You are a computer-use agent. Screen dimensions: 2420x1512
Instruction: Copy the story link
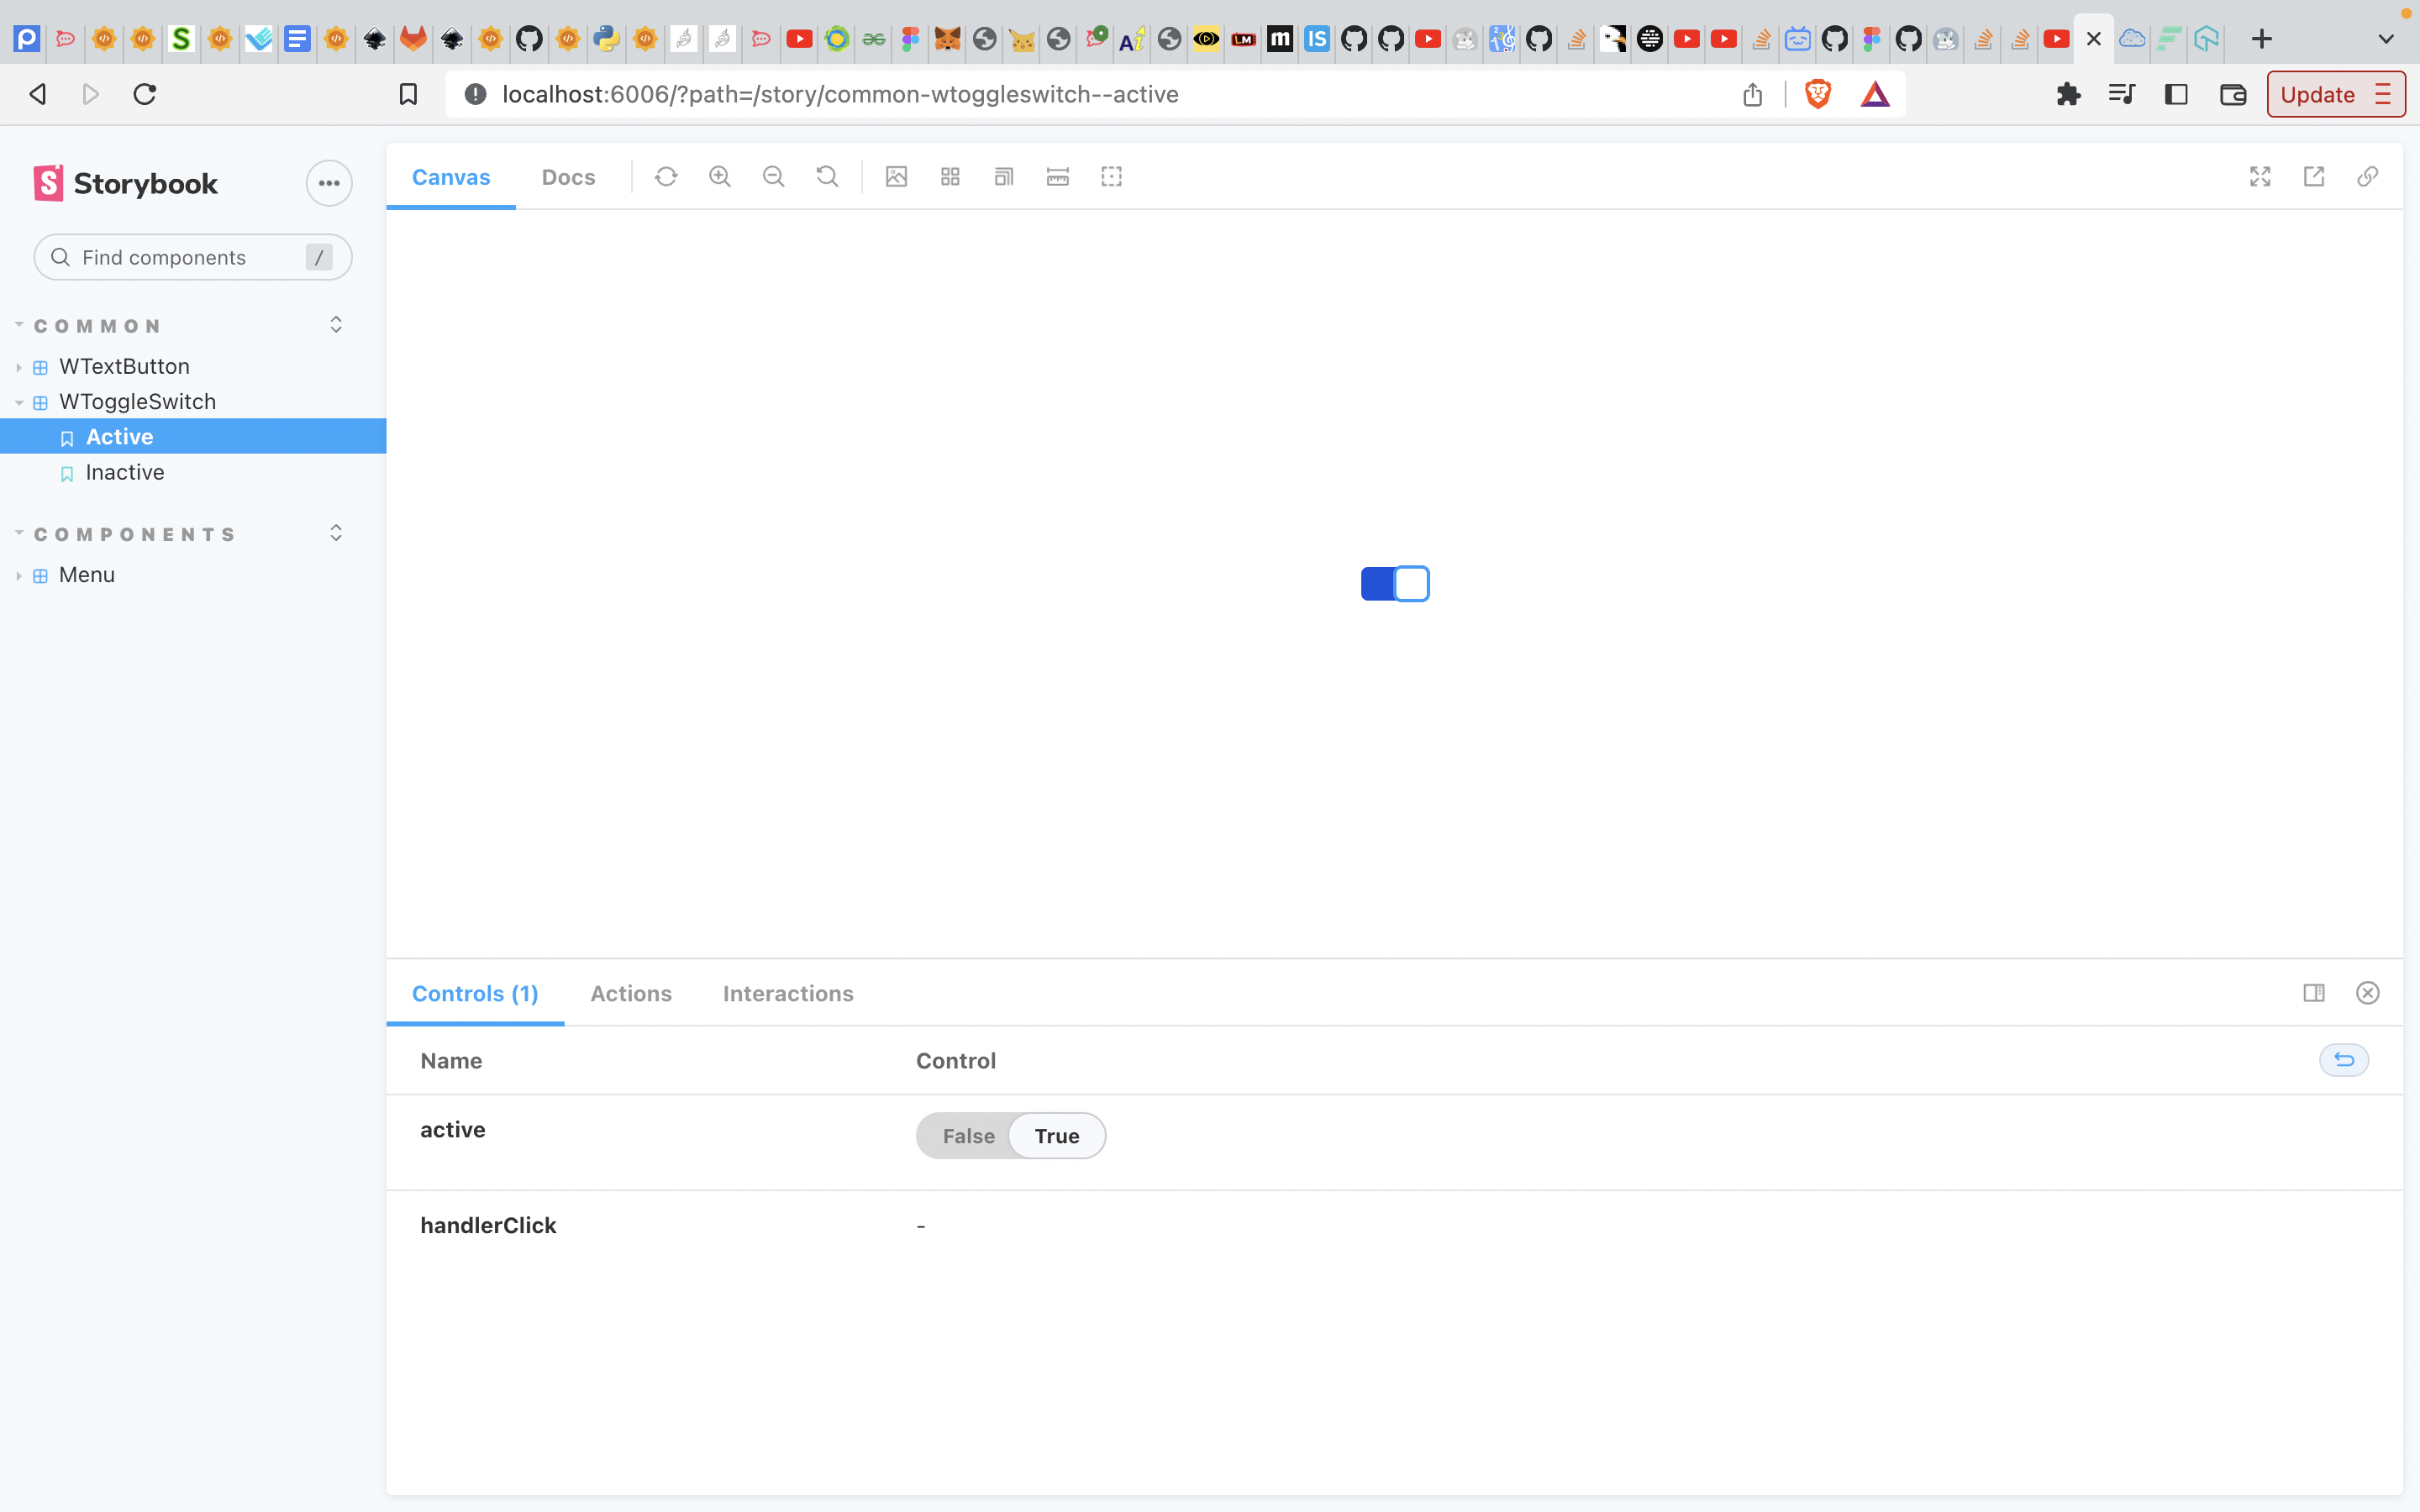[2367, 176]
